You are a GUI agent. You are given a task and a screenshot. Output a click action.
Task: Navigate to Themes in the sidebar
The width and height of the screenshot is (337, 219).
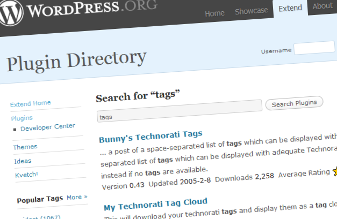point(25,147)
